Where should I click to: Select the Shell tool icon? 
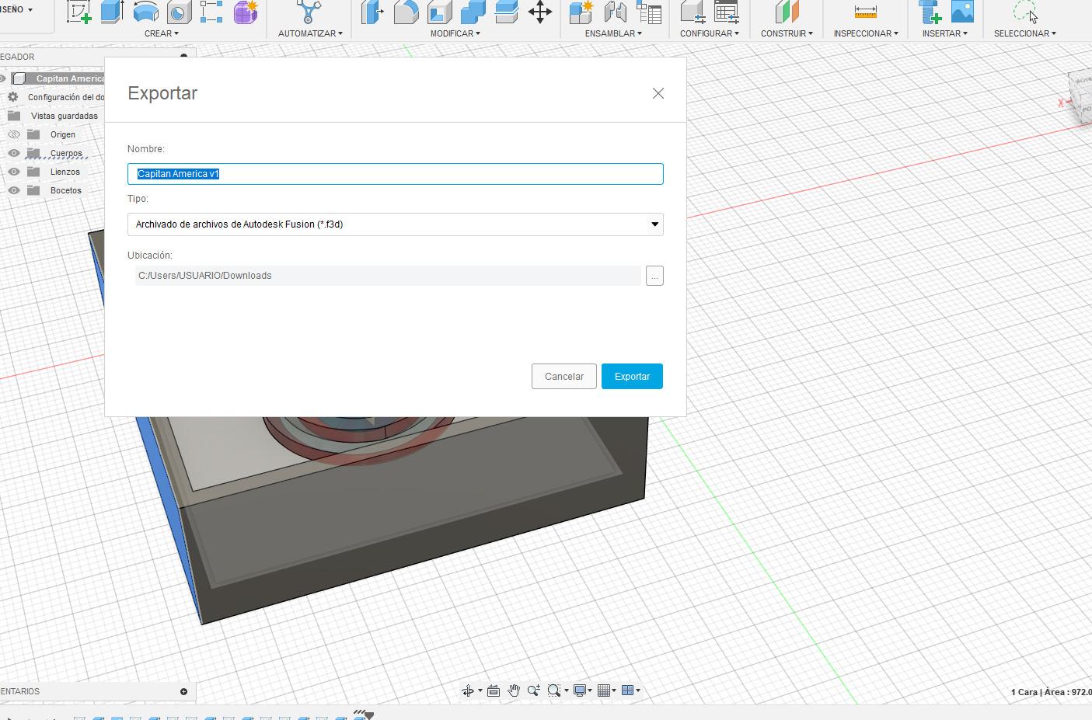[439, 12]
